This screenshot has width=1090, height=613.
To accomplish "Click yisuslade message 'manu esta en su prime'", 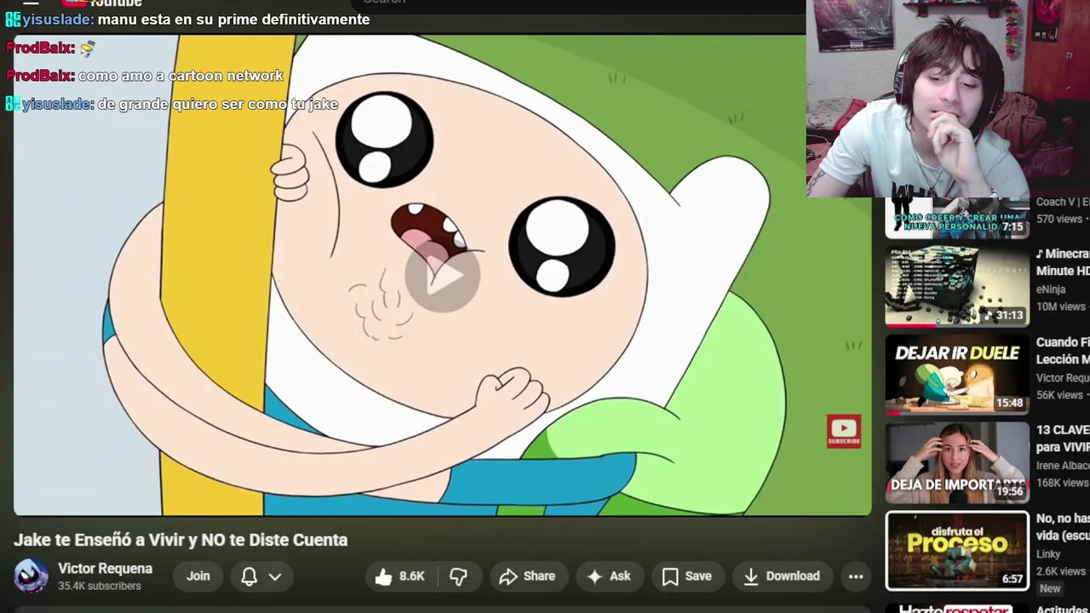I will pos(233,20).
